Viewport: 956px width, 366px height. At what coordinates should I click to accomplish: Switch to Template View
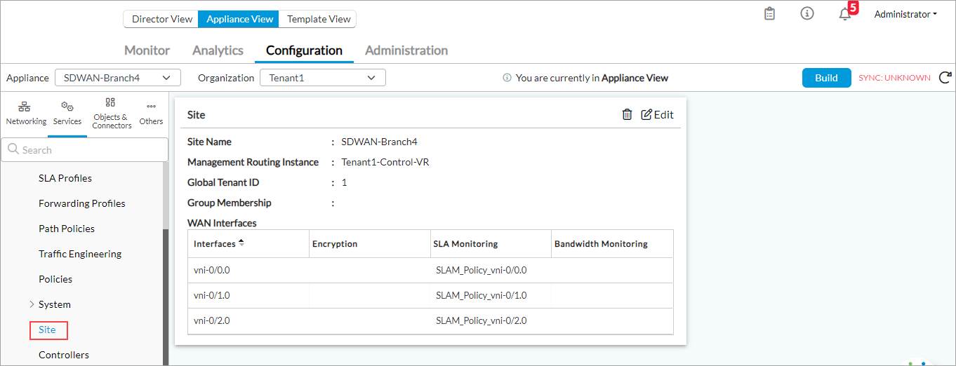pos(318,19)
